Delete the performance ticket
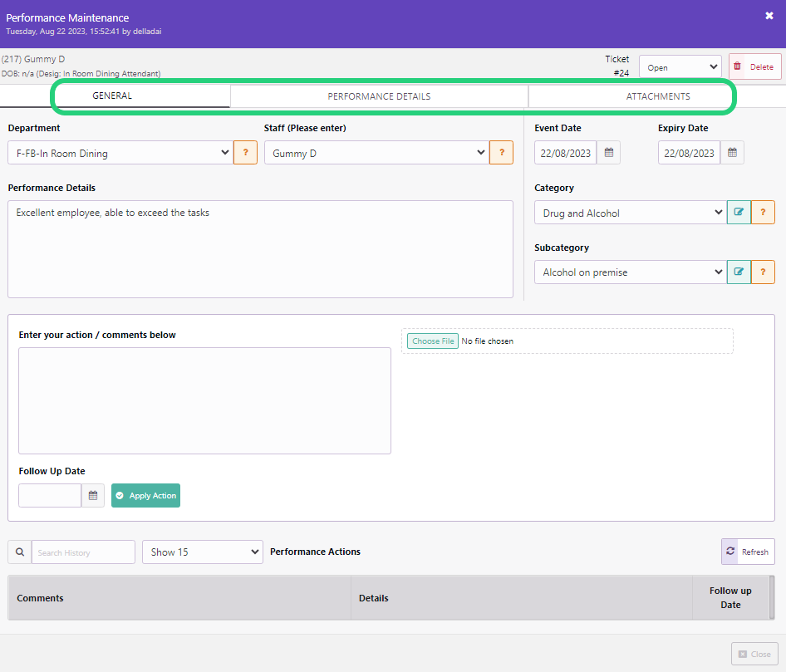Viewport: 786px width, 672px height. (755, 66)
